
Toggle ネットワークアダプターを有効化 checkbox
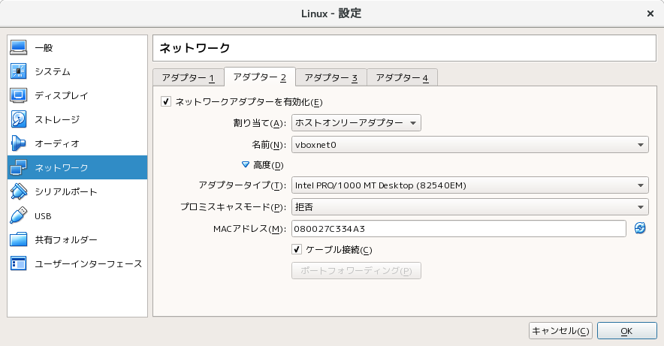[166, 102]
